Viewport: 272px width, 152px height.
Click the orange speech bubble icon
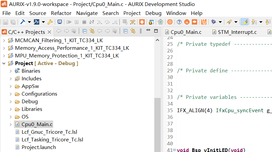(x=195, y=22)
